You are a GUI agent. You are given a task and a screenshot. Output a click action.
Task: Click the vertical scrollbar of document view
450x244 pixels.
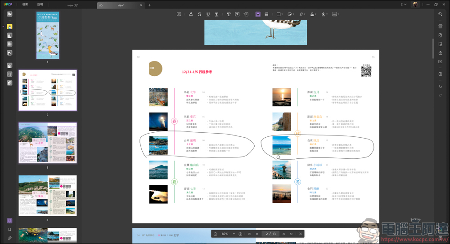click(433, 48)
